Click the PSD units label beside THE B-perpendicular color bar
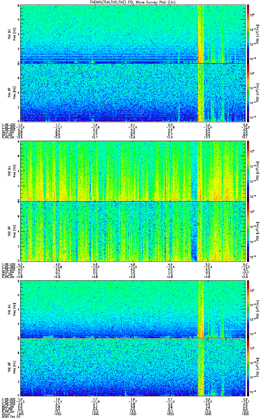Image resolution: width=262 pixels, height=419 pixels. tap(257, 309)
